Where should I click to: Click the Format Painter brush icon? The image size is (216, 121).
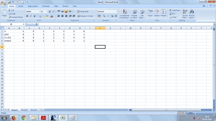click(x=9, y=17)
